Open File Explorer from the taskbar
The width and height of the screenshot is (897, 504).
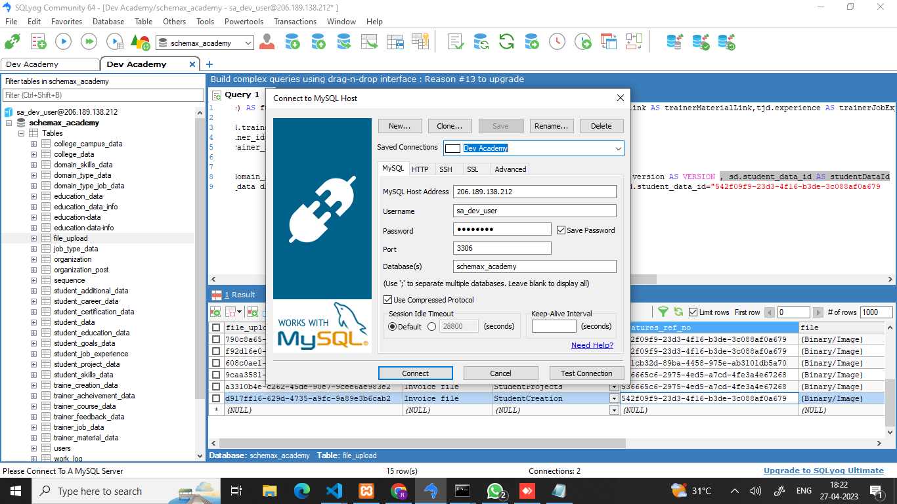click(x=270, y=491)
